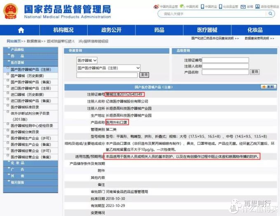
Task: Click the advanced 产品名称 input field
Action: pyautogui.click(x=225, y=72)
